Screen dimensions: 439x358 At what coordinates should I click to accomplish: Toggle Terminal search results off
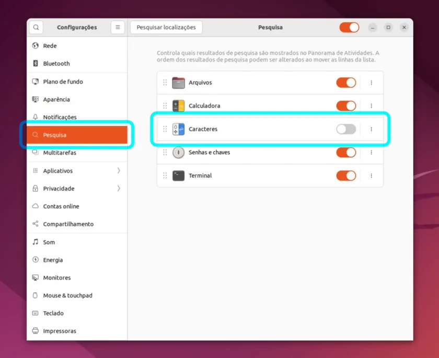[x=346, y=176]
